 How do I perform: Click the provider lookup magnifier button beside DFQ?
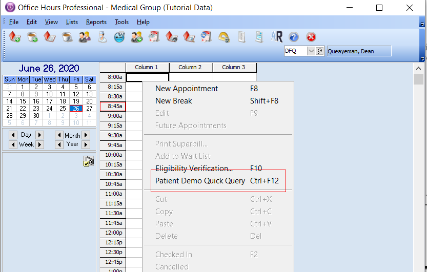tap(320, 51)
